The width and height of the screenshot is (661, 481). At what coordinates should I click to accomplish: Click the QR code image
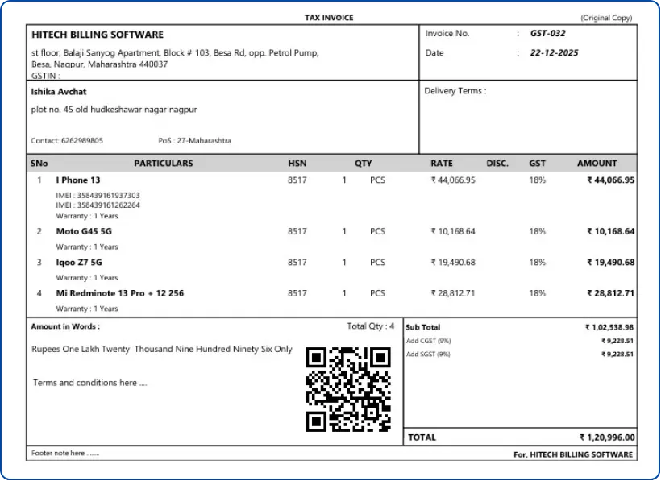pos(348,389)
